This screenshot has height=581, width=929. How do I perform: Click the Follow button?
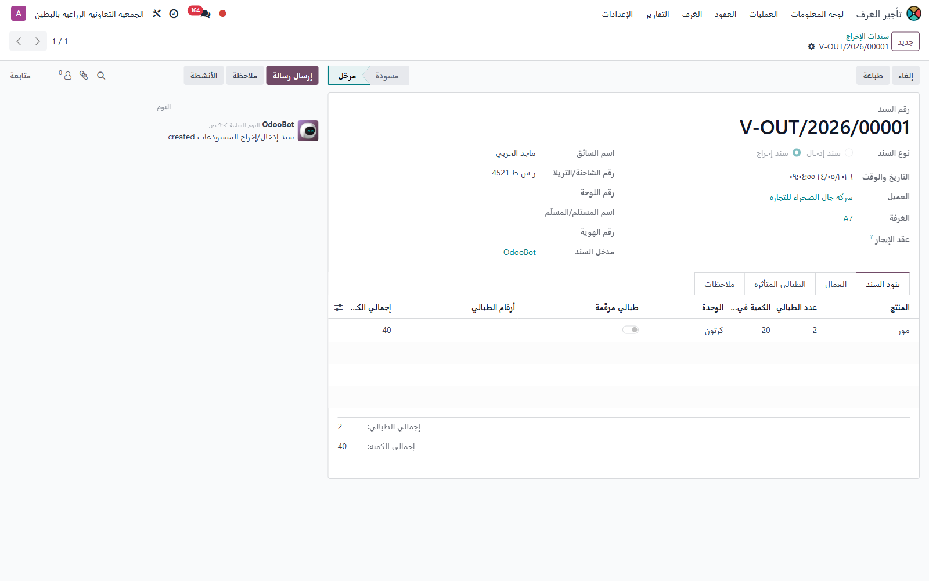[x=20, y=76]
